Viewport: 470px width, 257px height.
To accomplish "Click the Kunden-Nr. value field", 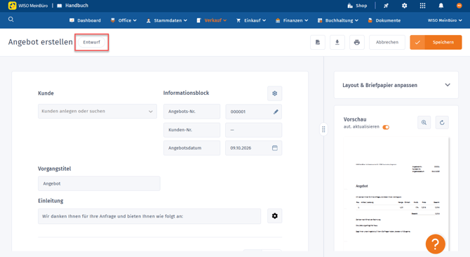I will [253, 130].
